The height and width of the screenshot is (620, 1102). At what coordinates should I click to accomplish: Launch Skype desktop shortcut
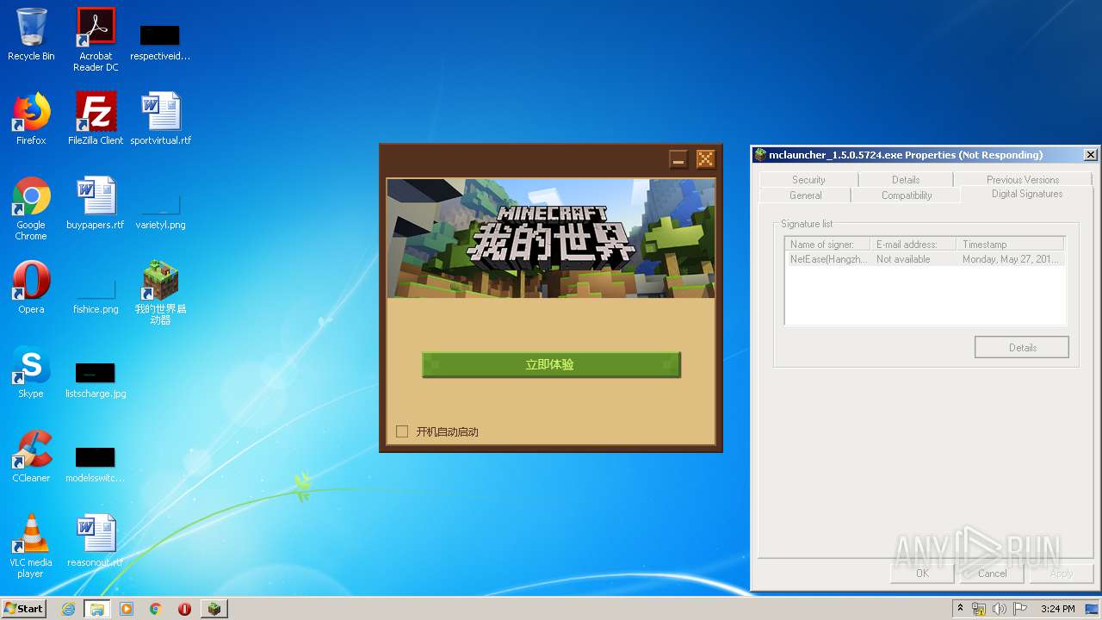click(x=31, y=372)
